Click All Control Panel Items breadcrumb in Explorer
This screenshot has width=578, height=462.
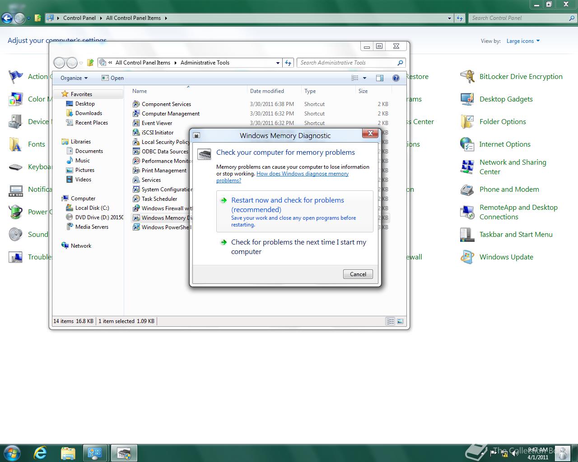(x=143, y=63)
